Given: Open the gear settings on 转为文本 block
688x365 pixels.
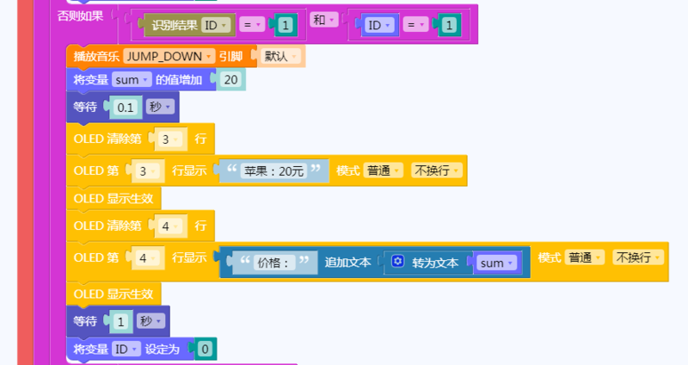Looking at the screenshot, I should 397,262.
